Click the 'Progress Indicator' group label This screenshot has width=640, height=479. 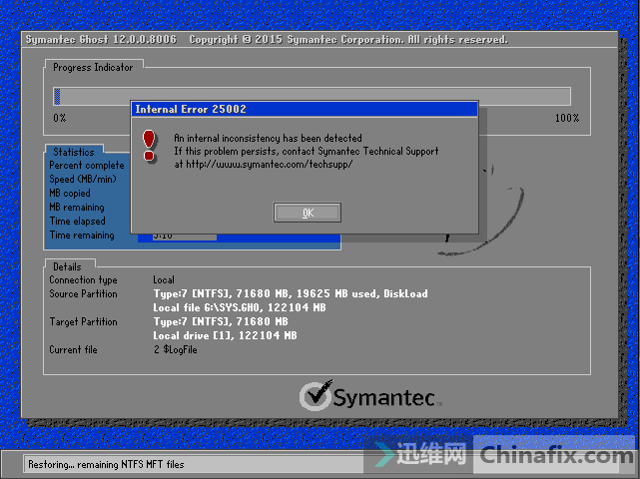(x=93, y=67)
